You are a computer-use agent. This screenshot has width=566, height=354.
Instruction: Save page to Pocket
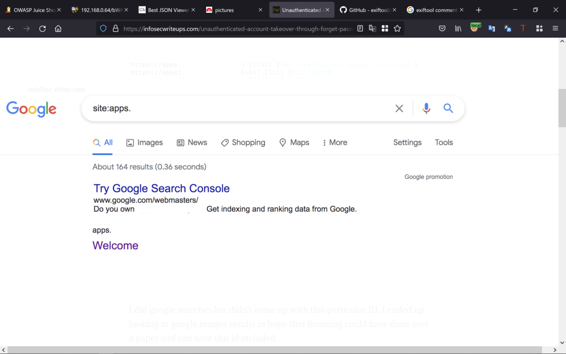pos(442,29)
